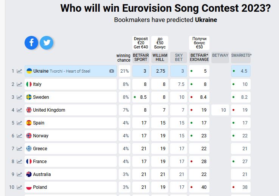Open the Betfair Sport bookmaker column header

pos(141,57)
